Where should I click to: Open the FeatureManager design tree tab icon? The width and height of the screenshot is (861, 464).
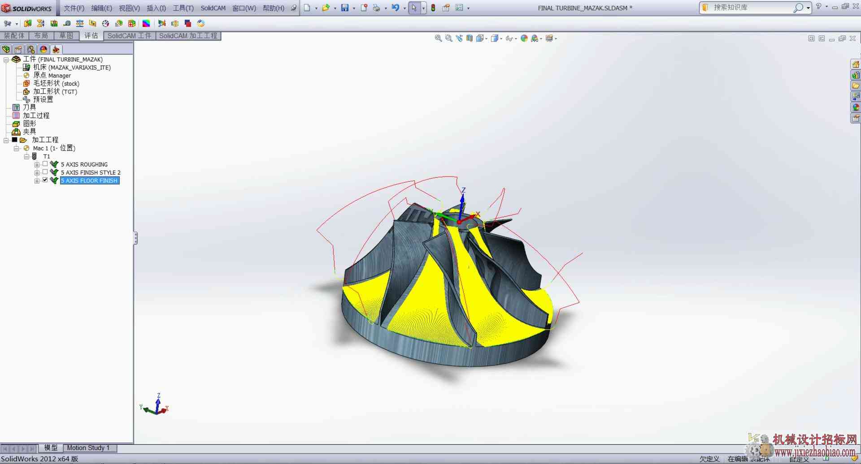(x=6, y=49)
